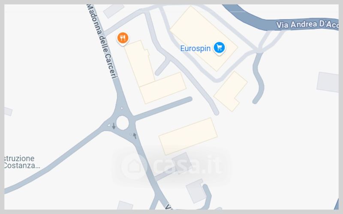
Task: Click the roundabout's white center circle
Action: [122, 123]
